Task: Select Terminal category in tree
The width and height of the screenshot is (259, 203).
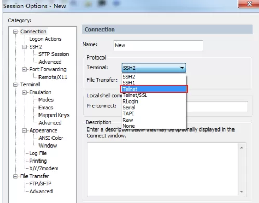Action: (x=30, y=84)
